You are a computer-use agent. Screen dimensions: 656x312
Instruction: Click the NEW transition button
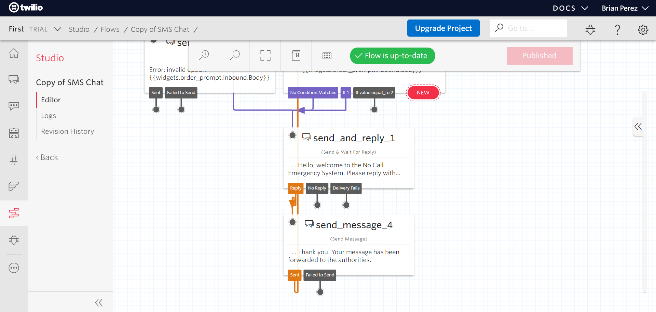423,93
